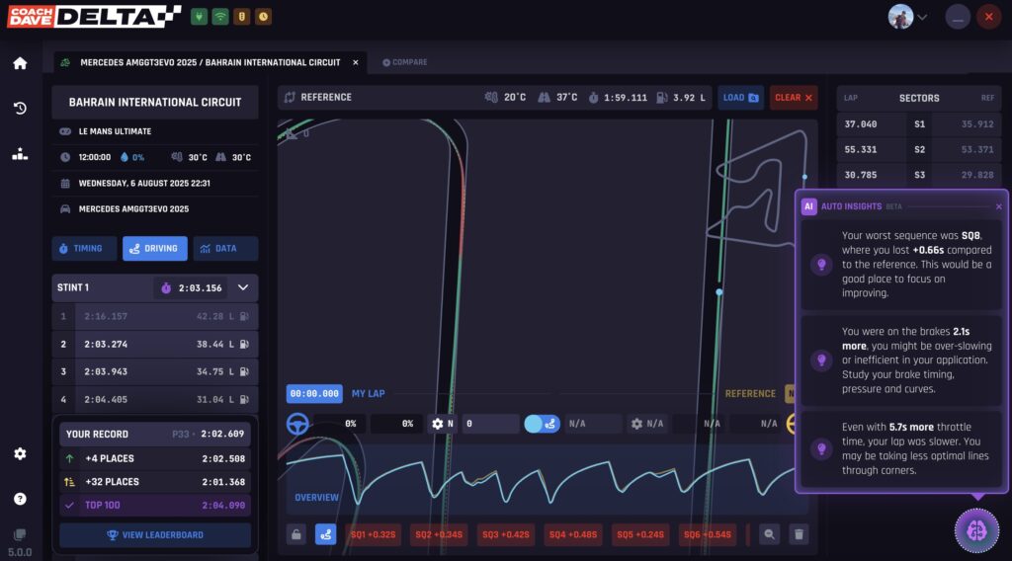Toggle the driving line switch
This screenshot has width=1012, height=561.
(x=543, y=424)
